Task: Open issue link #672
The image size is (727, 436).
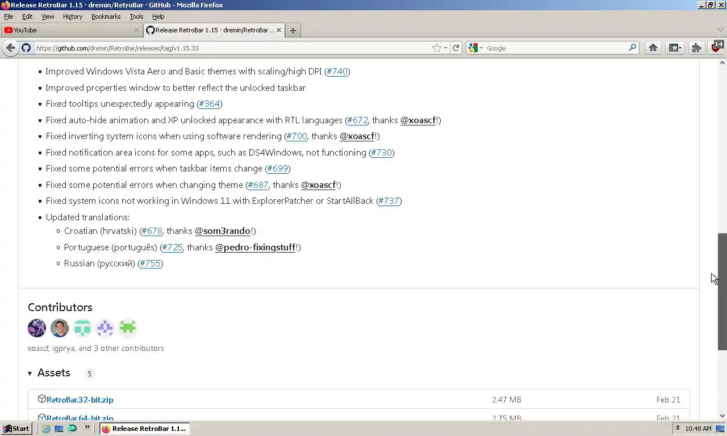Action: (x=358, y=120)
